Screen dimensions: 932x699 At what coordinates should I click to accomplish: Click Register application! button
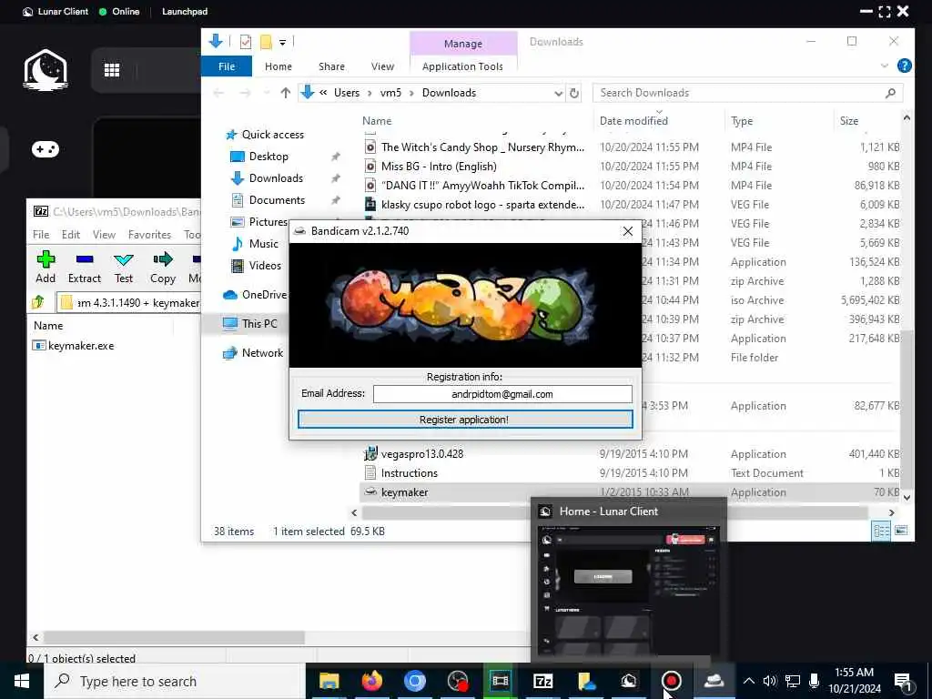pyautogui.click(x=465, y=420)
